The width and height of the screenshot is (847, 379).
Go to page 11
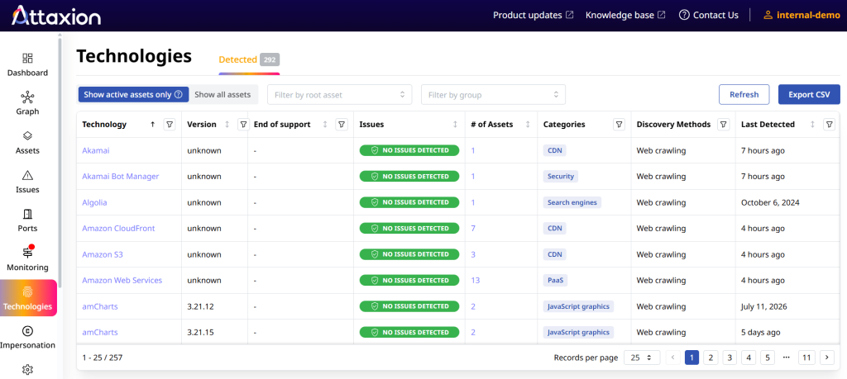tap(806, 358)
